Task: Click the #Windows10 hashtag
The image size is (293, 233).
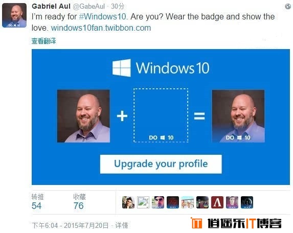Action: point(103,16)
